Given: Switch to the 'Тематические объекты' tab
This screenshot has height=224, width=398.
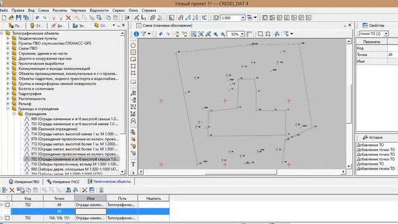Looking at the screenshot, I should (x=109, y=182).
